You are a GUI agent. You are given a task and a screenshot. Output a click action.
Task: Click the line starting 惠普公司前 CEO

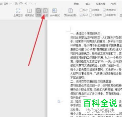point(96,50)
